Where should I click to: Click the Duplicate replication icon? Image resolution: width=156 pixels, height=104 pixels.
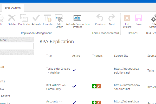[24, 18]
